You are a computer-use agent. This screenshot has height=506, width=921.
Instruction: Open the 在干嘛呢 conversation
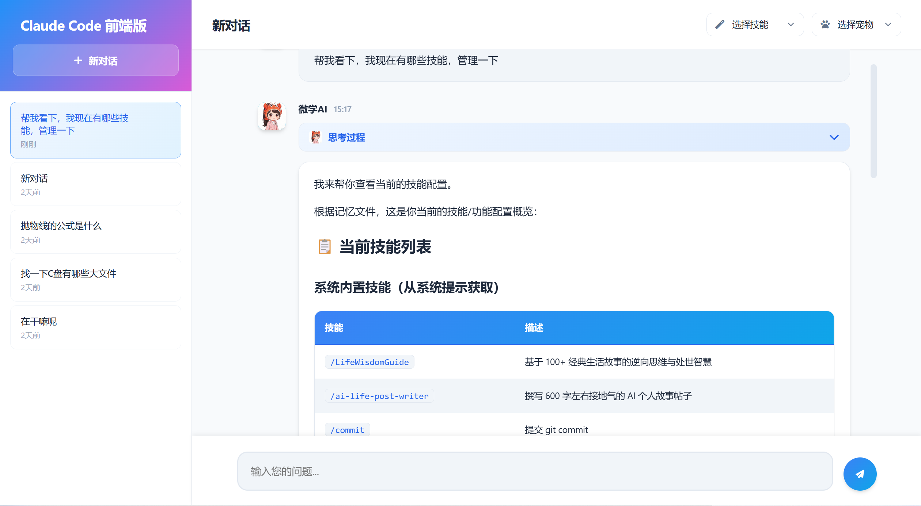96,327
